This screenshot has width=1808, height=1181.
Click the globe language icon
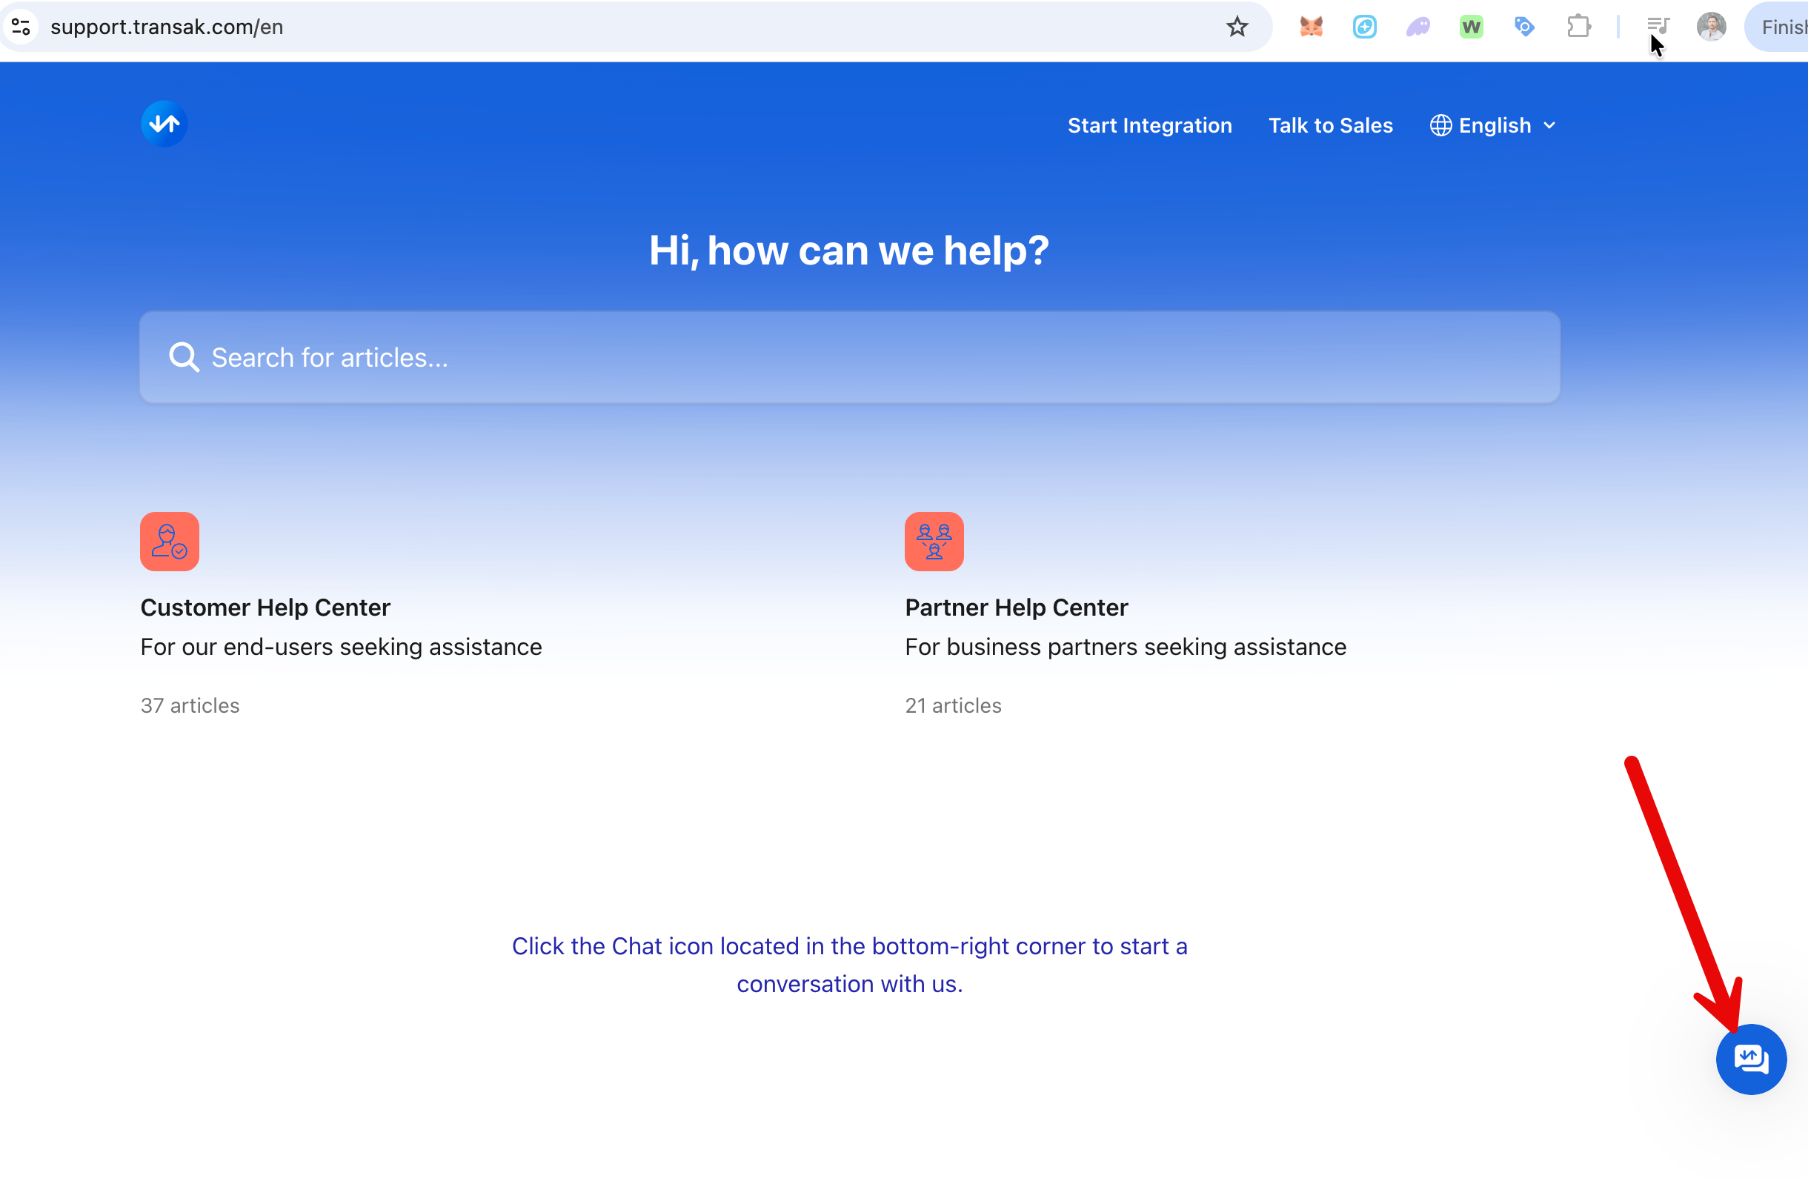coord(1440,125)
